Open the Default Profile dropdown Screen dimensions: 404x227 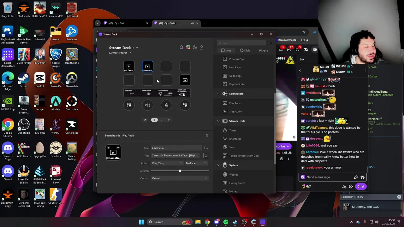(x=120, y=53)
